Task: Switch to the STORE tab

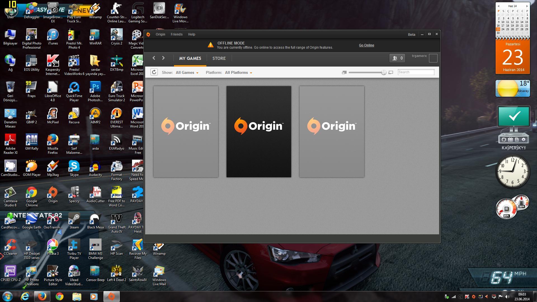Action: click(219, 58)
